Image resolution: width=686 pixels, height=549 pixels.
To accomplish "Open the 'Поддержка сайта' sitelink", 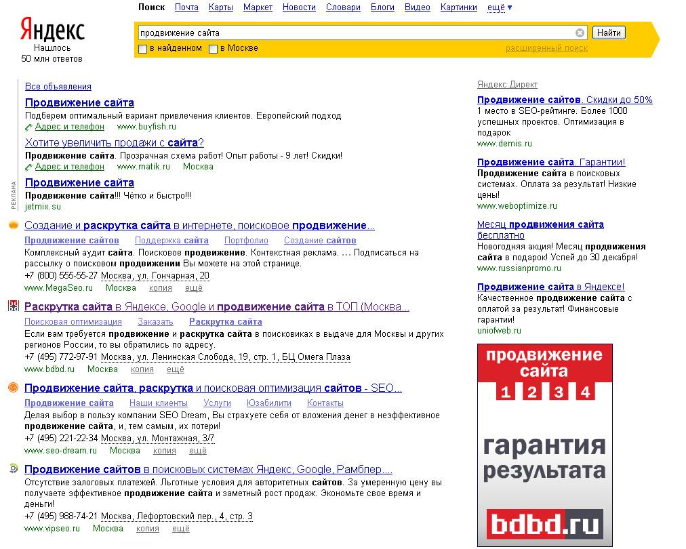I will [x=171, y=240].
